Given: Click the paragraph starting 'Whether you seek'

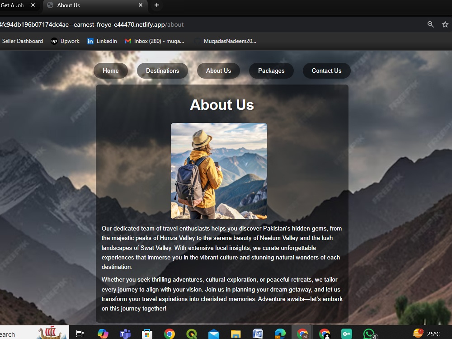Looking at the screenshot, I should [222, 294].
